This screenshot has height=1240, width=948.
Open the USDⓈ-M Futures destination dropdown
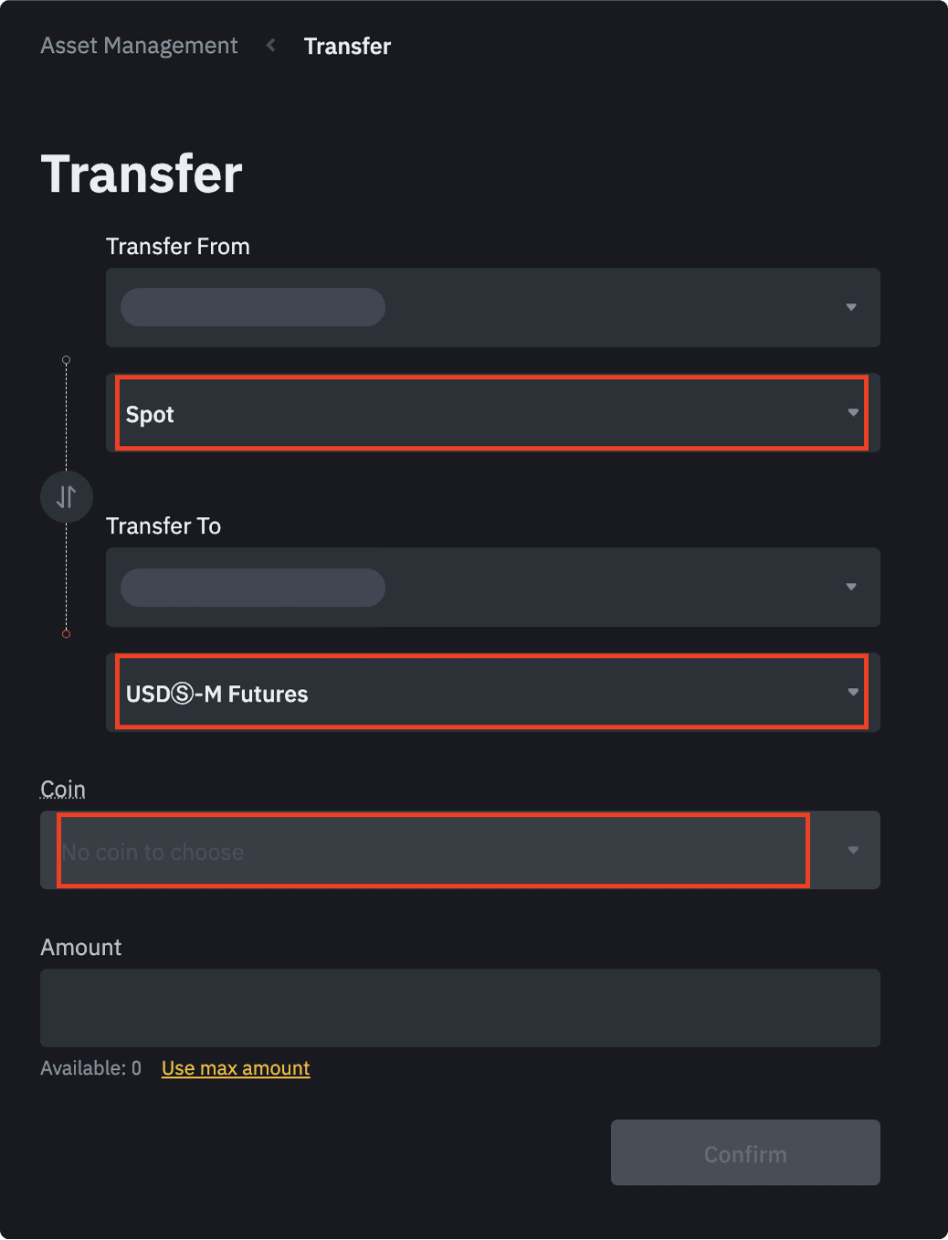pos(493,693)
